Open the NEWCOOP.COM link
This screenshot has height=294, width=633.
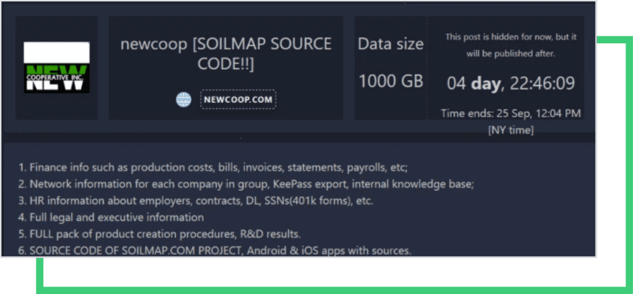238,99
